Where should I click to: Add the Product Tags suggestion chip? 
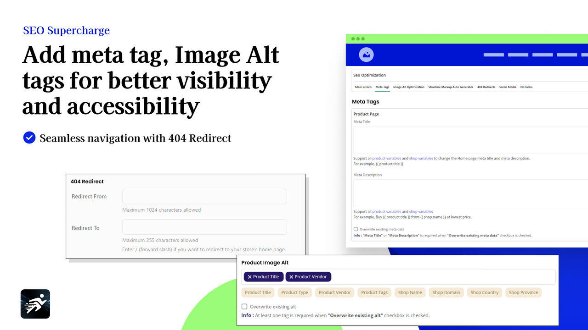[374, 292]
